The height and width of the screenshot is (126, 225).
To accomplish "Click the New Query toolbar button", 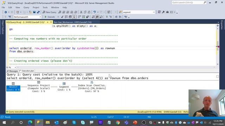I will click(x=49, y=12).
